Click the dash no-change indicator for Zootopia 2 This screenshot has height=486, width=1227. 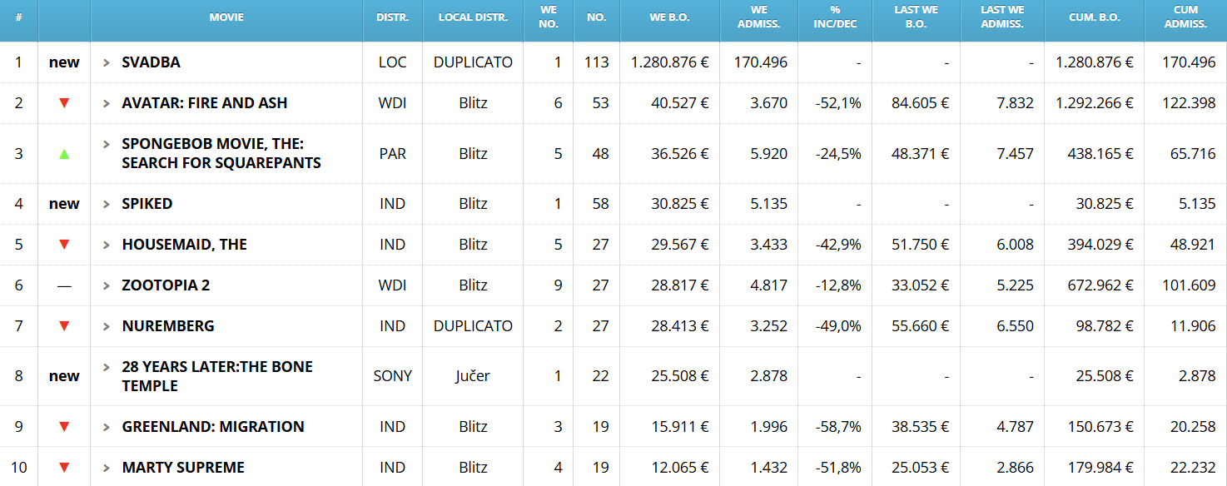point(64,285)
